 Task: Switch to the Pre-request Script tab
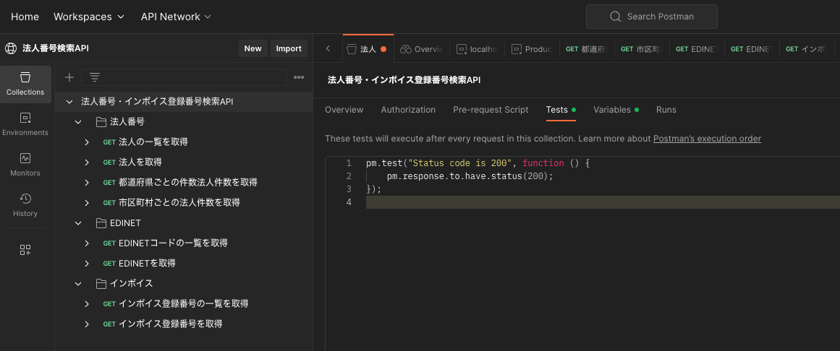491,110
